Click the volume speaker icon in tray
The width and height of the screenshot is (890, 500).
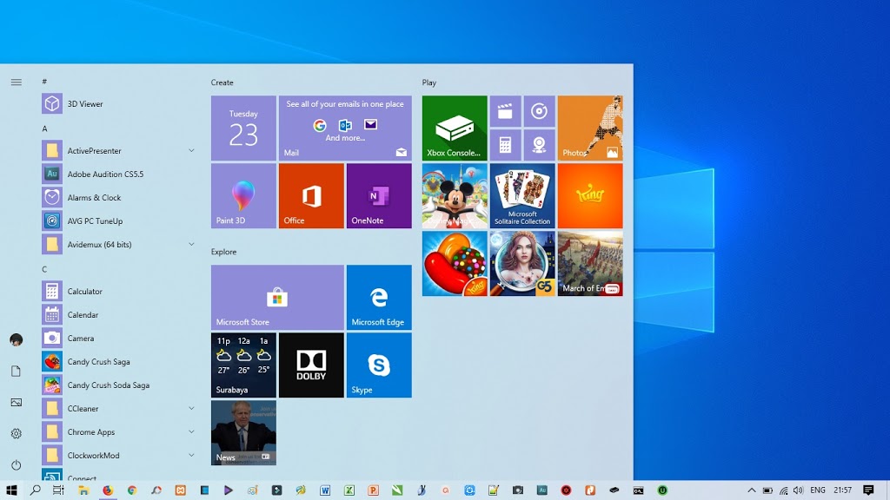[x=798, y=490]
